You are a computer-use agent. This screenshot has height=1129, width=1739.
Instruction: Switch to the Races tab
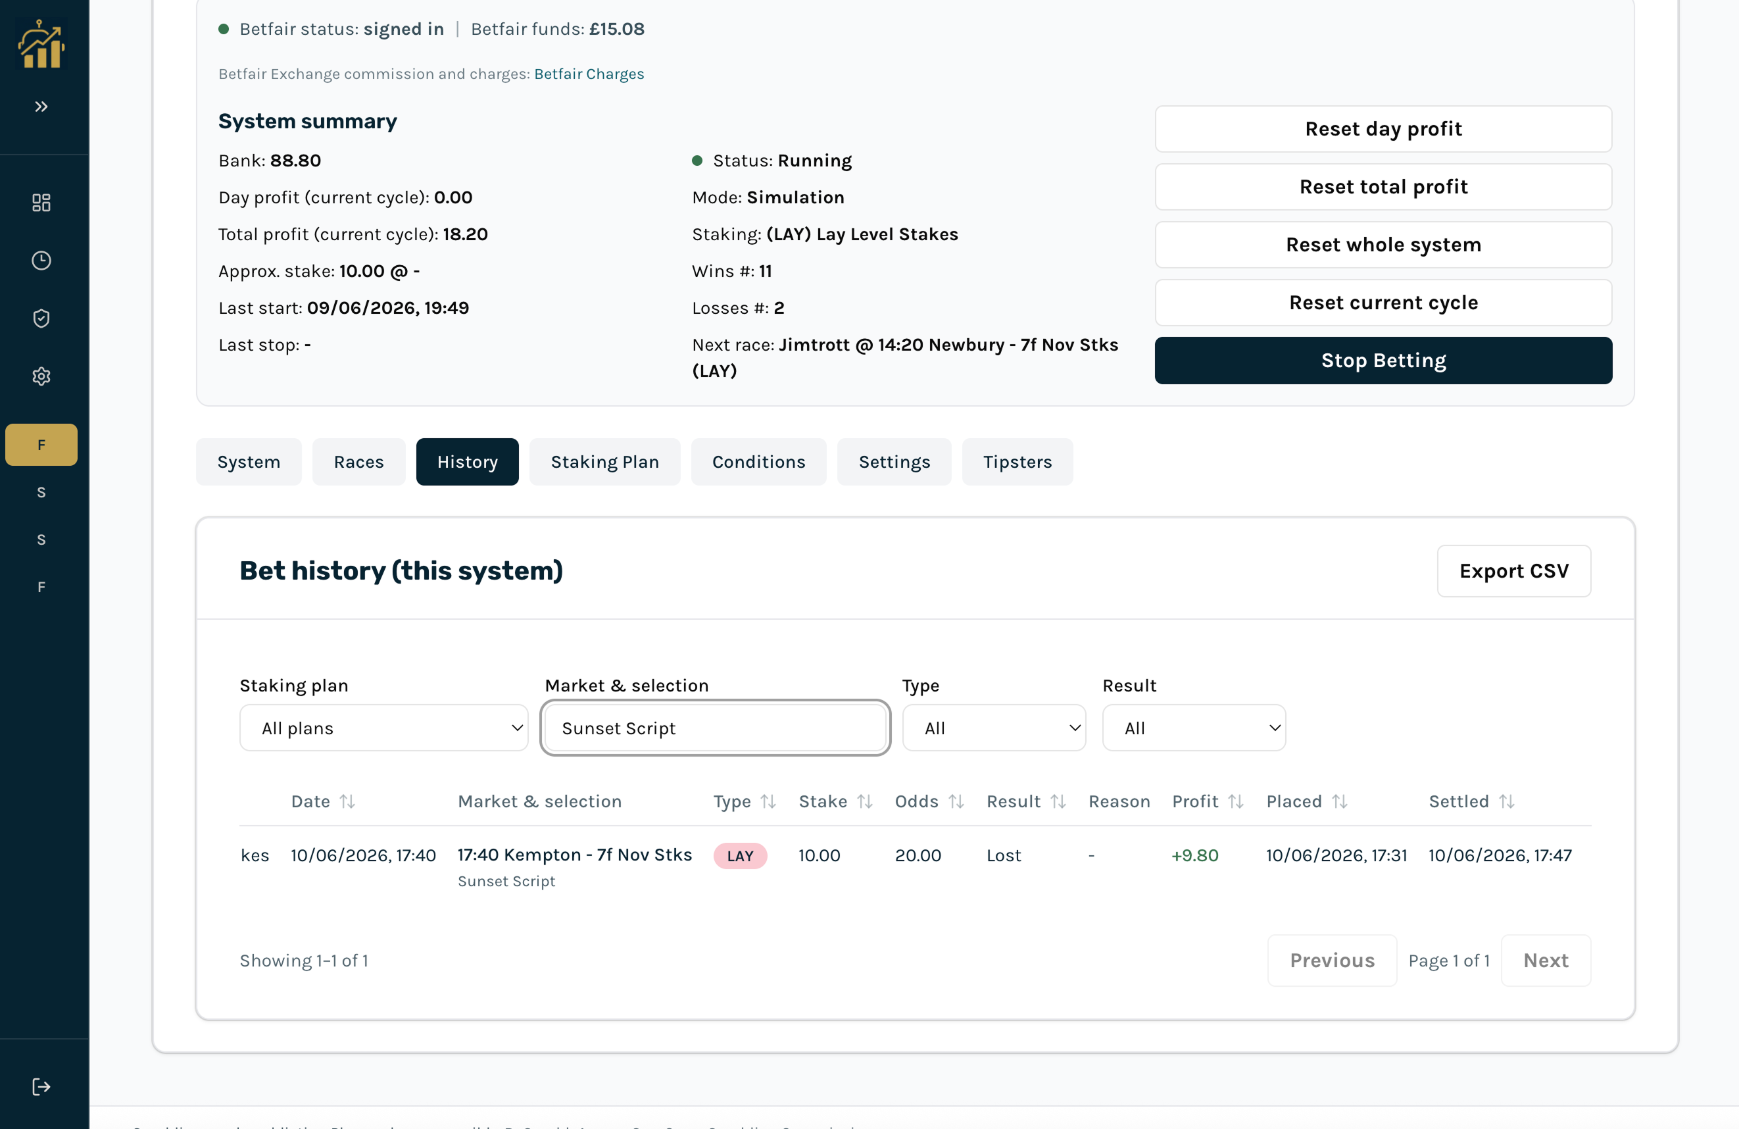(358, 462)
